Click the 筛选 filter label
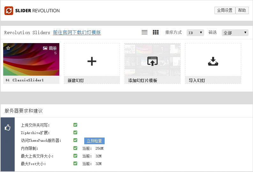 coord(212,33)
